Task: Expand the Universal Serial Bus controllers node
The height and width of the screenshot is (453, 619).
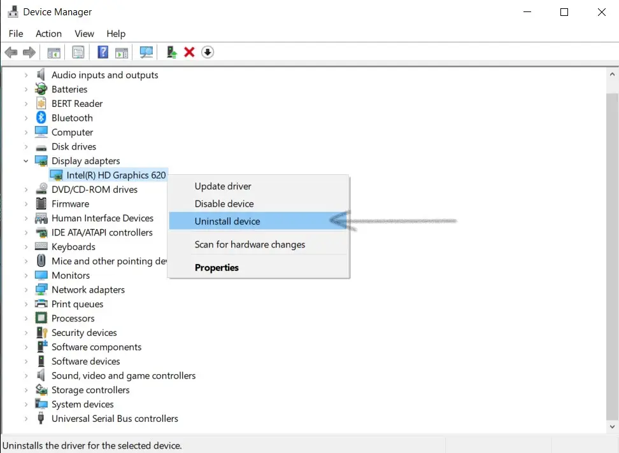Action: coord(26,419)
